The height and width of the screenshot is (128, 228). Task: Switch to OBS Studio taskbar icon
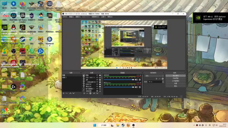coord(133,125)
